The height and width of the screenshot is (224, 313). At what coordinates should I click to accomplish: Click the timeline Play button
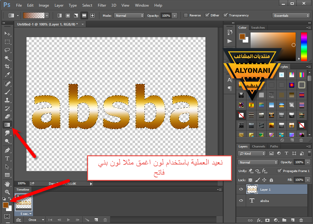(x=68, y=220)
